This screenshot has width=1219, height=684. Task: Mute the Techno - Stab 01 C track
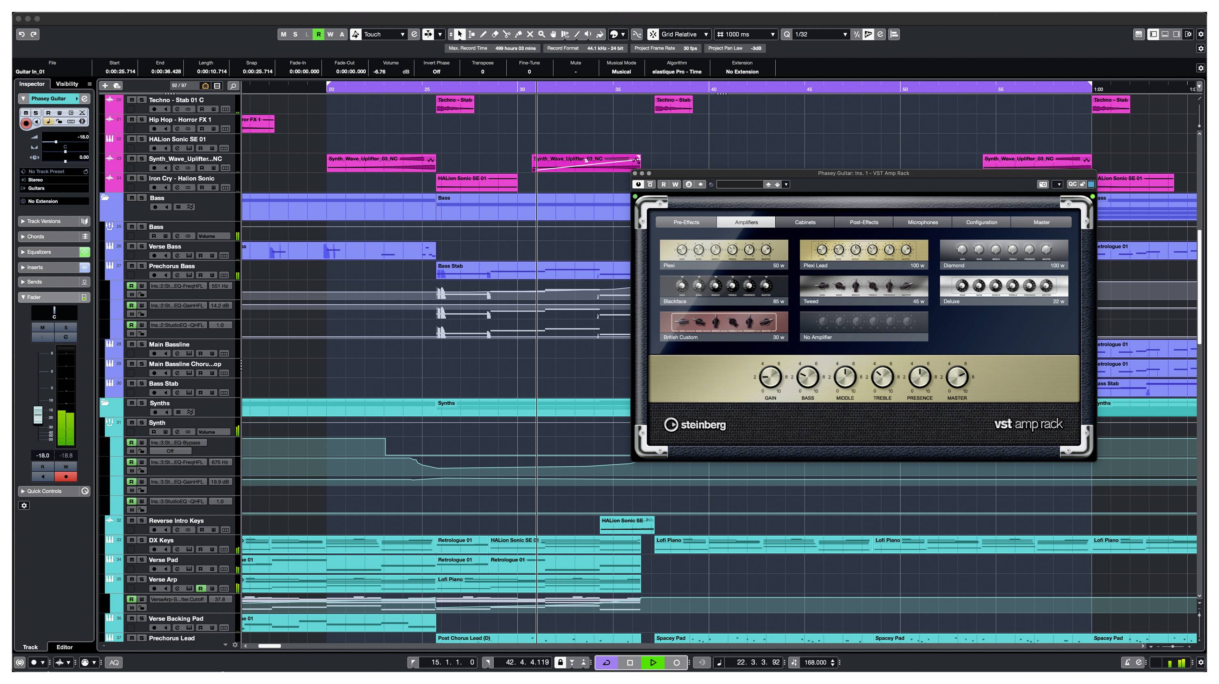click(132, 100)
